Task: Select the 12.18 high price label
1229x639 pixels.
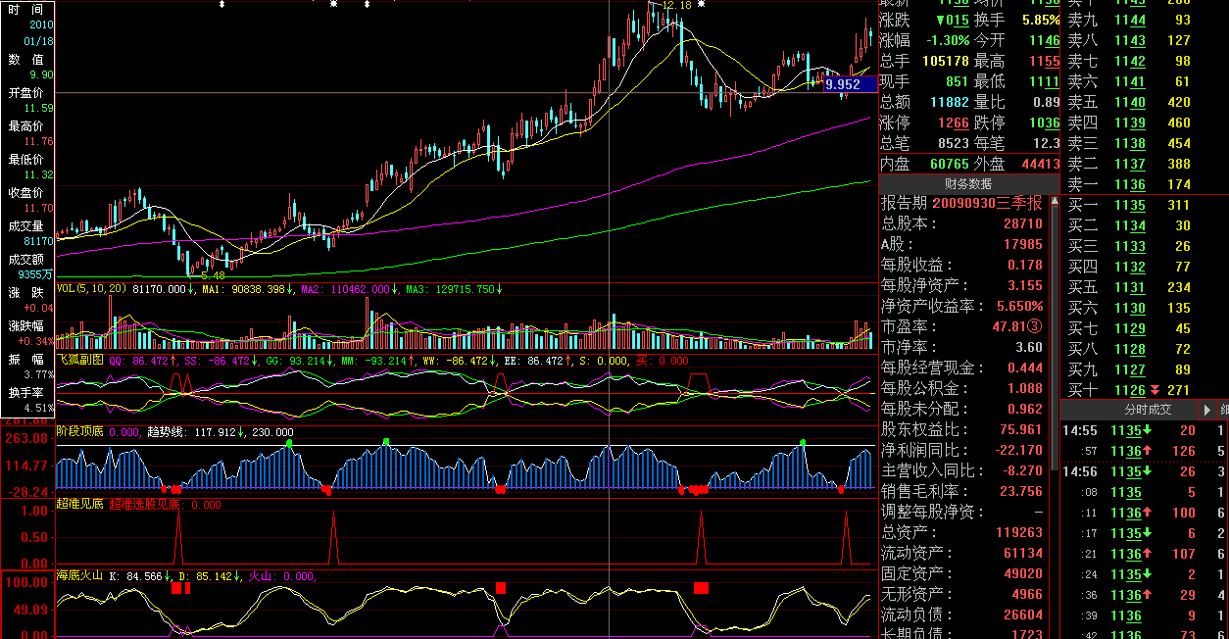Action: coord(677,5)
